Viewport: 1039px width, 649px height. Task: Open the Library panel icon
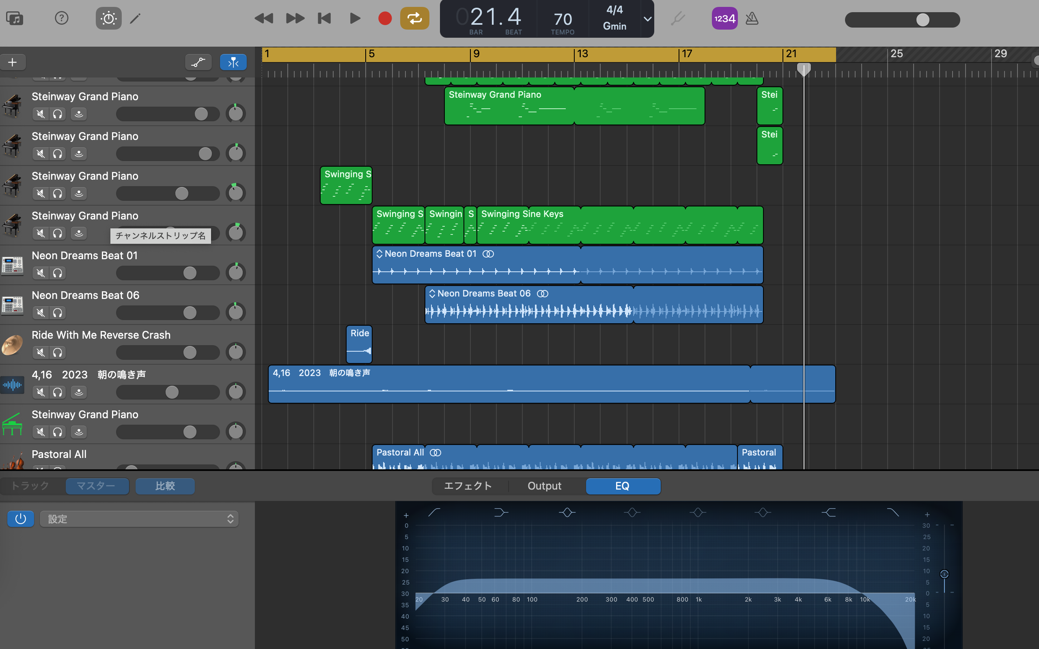(x=15, y=19)
